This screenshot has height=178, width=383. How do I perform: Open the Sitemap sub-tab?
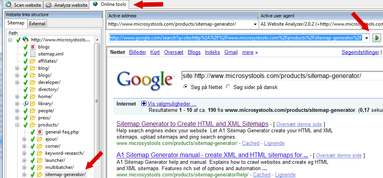pyautogui.click(x=16, y=23)
